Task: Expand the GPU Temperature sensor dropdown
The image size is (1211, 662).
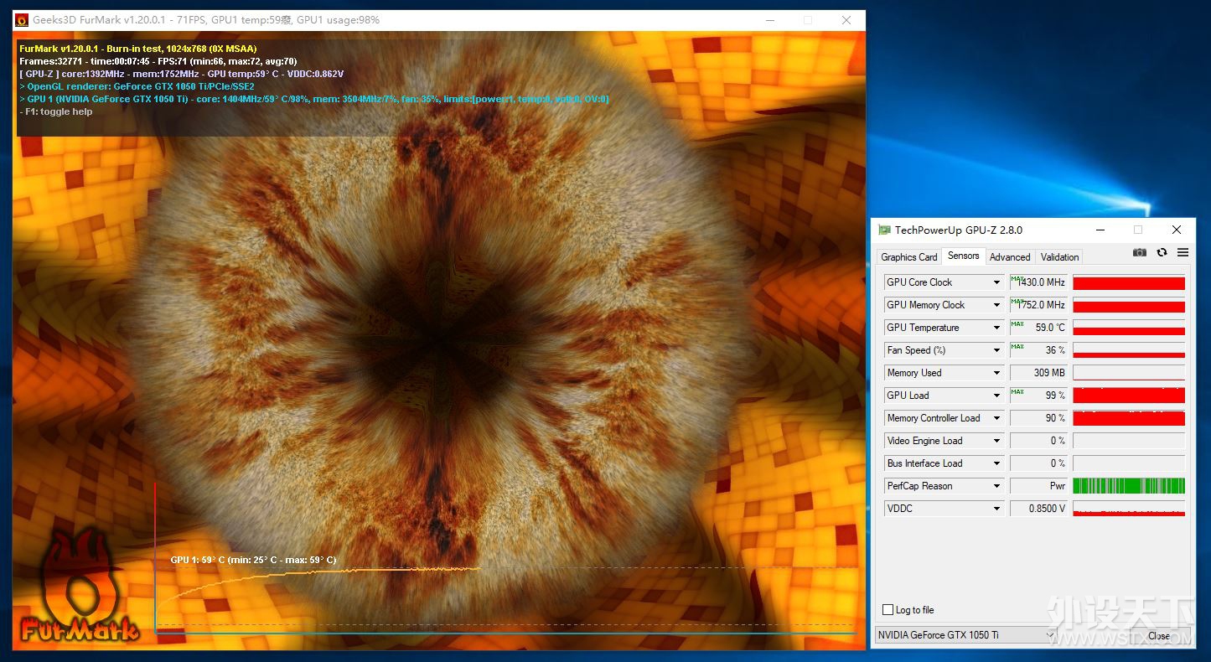Action: click(996, 328)
